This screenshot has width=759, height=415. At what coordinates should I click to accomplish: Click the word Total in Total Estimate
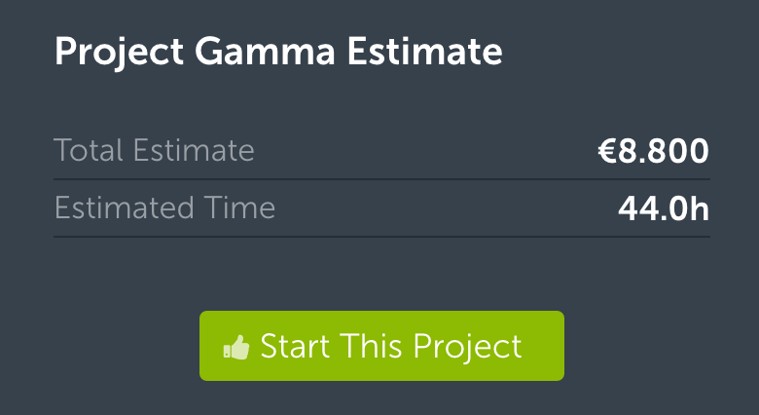pyautogui.click(x=89, y=150)
